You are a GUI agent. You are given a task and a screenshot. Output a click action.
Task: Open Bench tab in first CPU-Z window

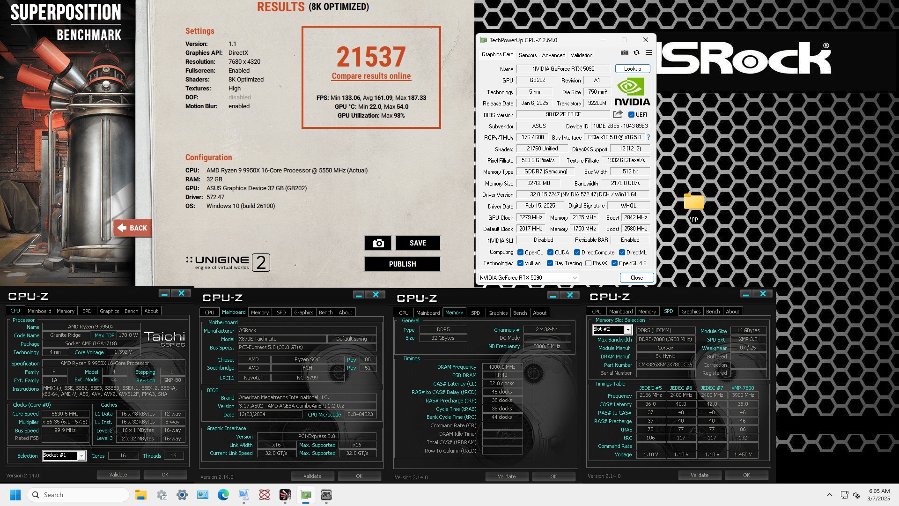(131, 311)
